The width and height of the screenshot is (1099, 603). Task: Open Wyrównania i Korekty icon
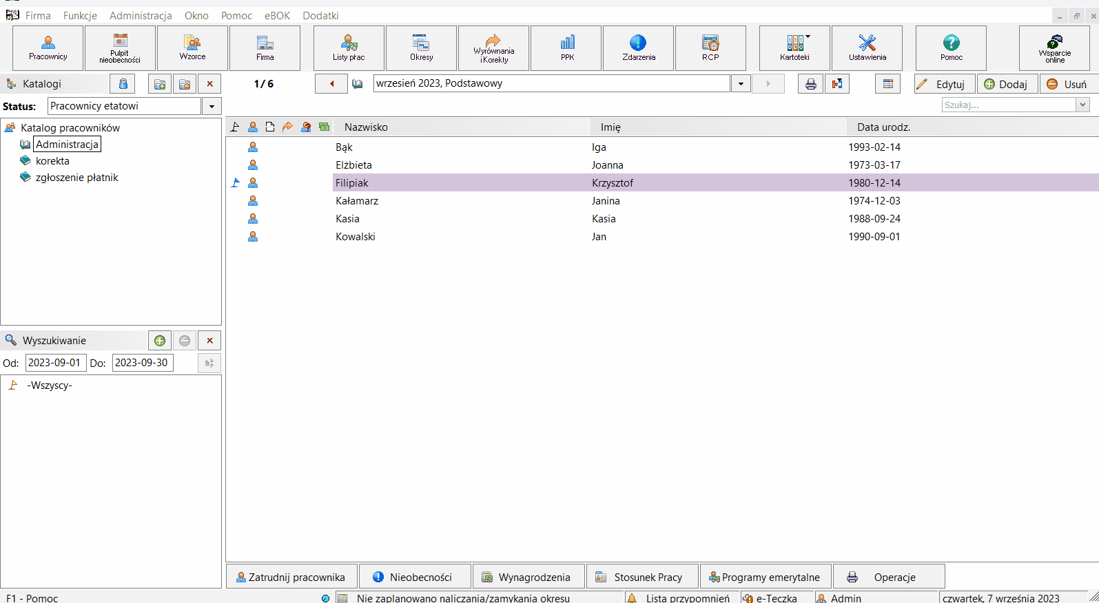pos(494,48)
